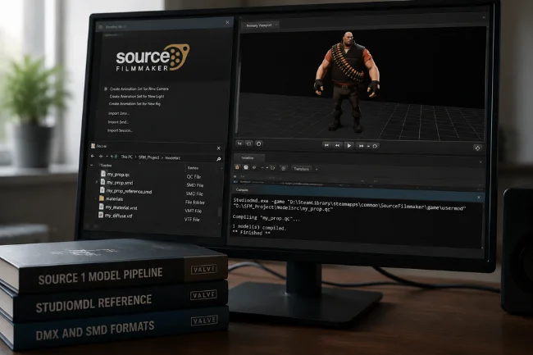Click SFM_Project in the breadcrumb path
This screenshot has height=355, width=533.
(149, 157)
